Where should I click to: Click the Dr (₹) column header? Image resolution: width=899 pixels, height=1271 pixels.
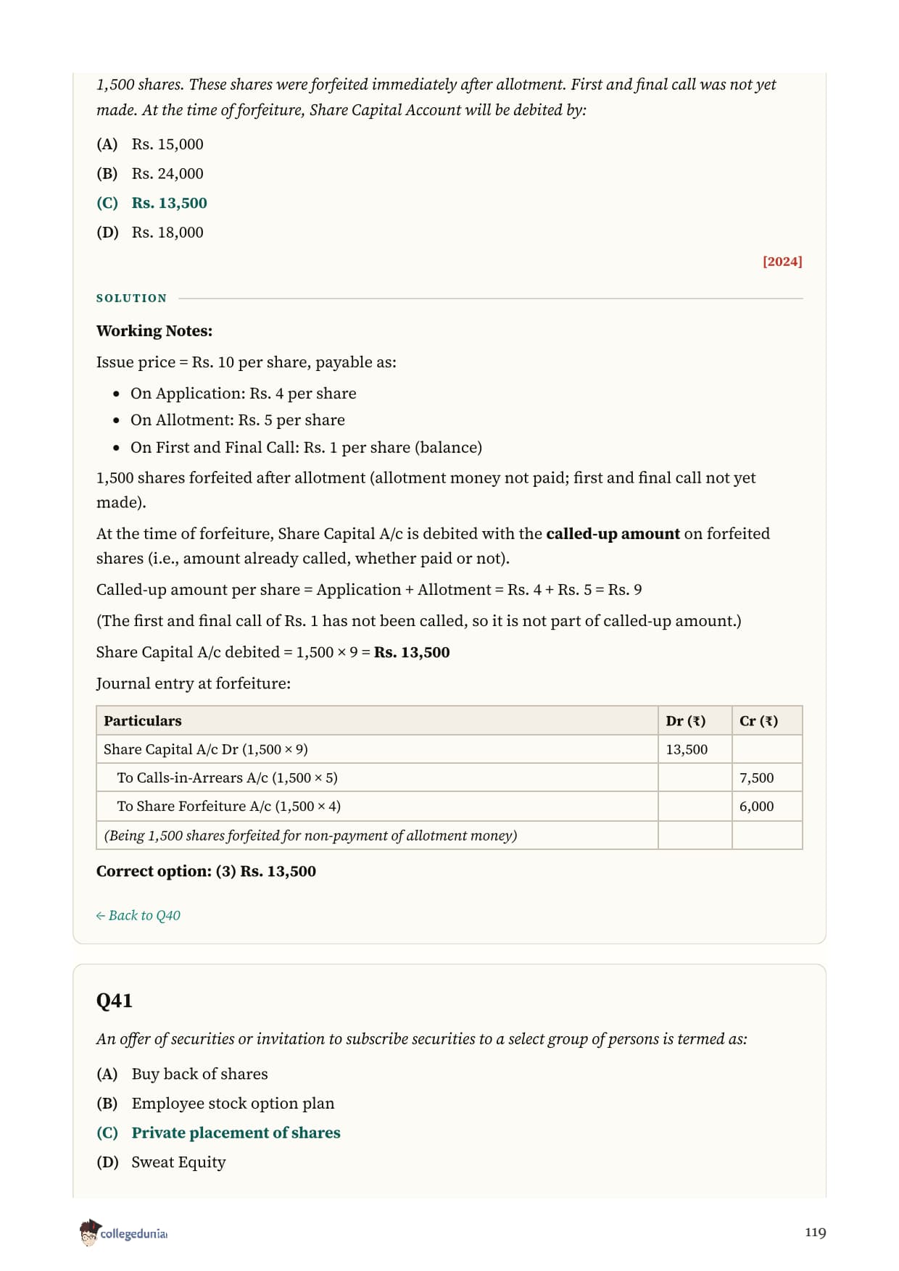pos(685,721)
